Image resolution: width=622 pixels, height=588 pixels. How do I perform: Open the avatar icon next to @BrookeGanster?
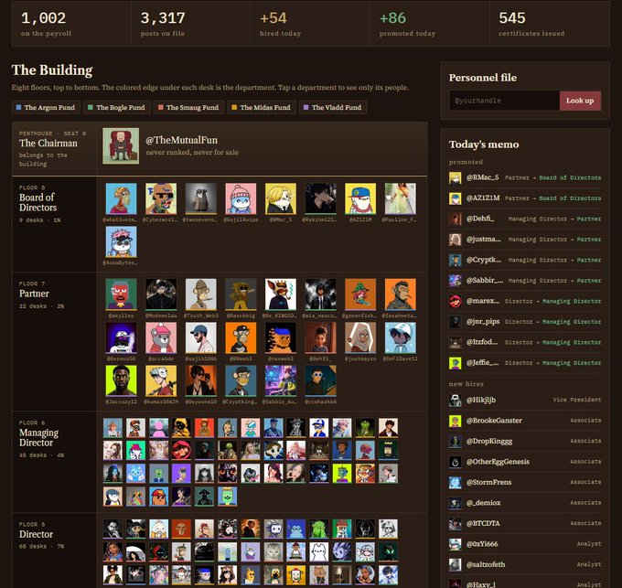455,421
